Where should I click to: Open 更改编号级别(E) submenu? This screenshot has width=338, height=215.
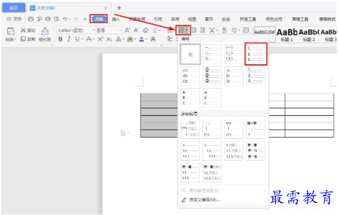223,190
